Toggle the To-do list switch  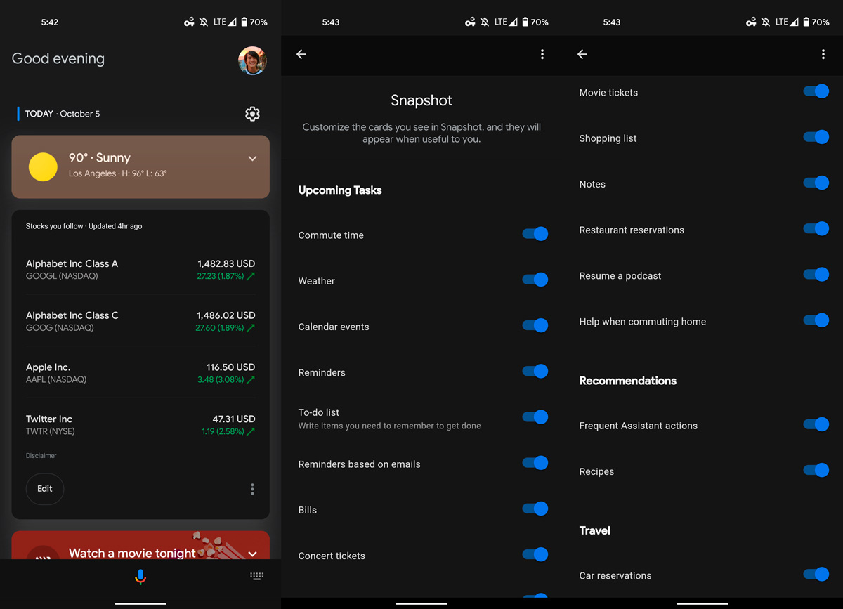(x=535, y=417)
